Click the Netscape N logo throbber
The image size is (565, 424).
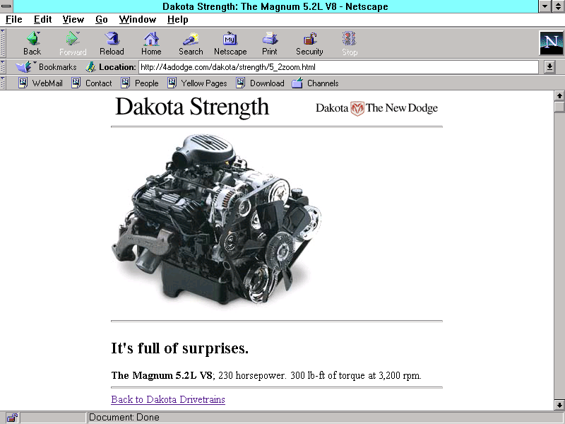coord(551,43)
